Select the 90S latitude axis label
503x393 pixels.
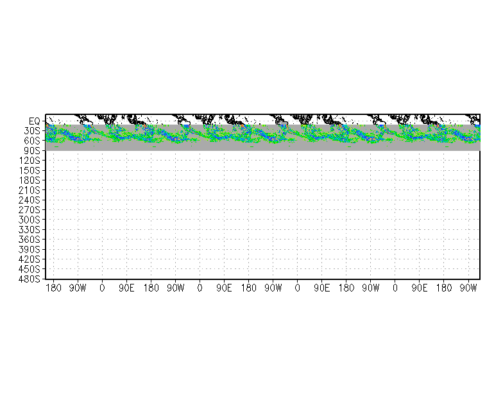click(x=32, y=151)
